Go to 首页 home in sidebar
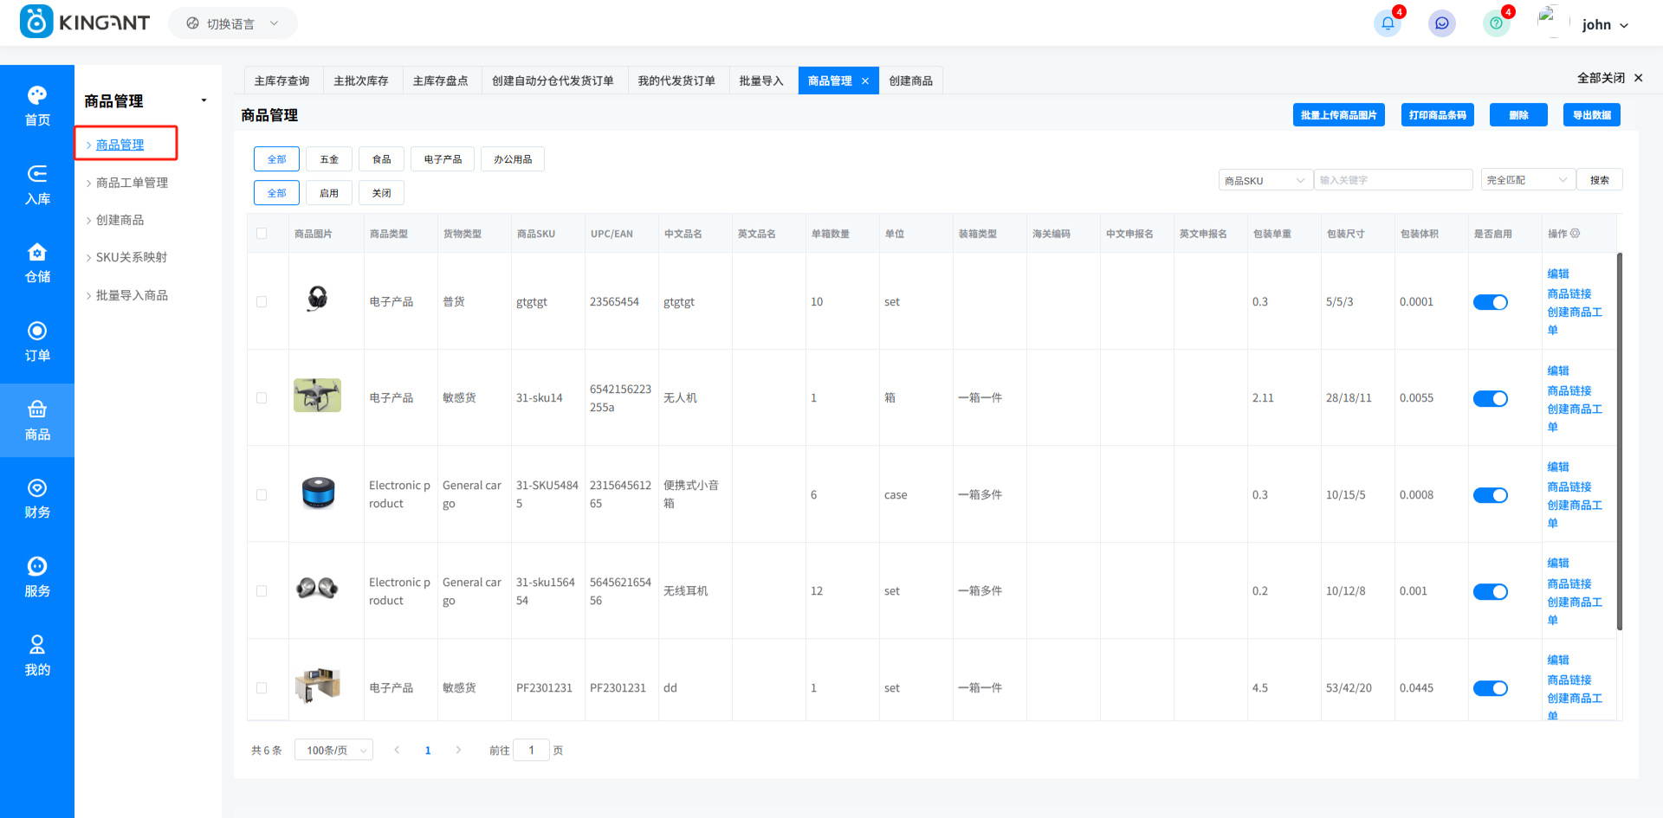 [x=37, y=106]
